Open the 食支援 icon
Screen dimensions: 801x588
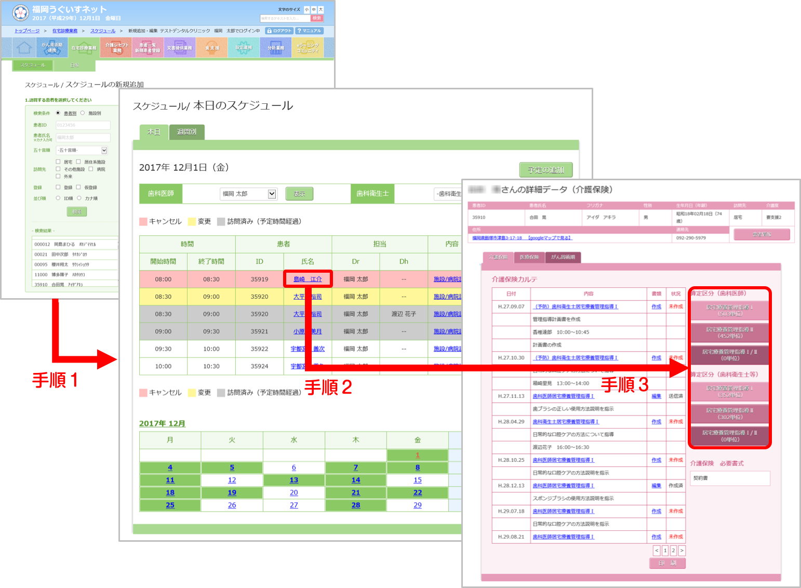pos(212,48)
